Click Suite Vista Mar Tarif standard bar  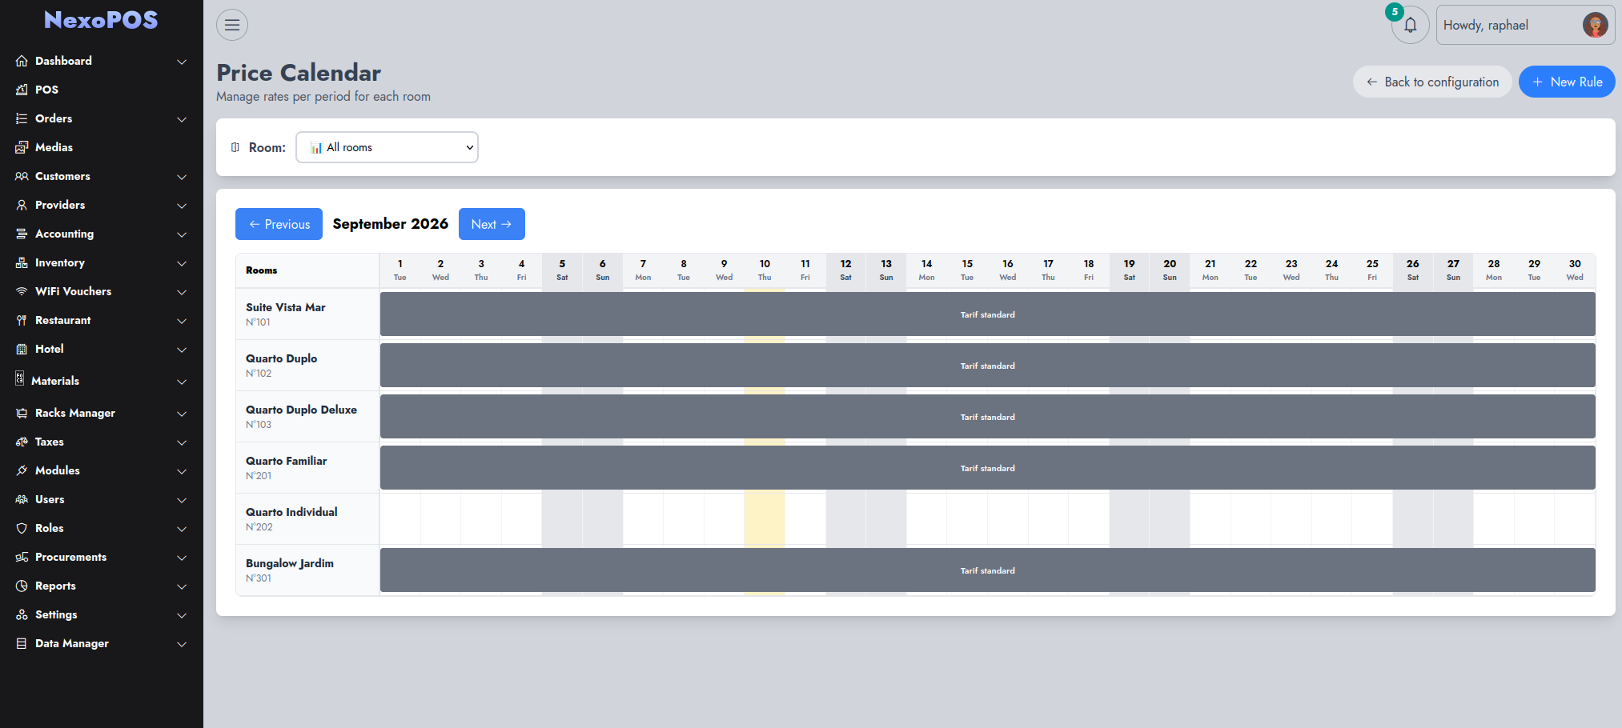pyautogui.click(x=987, y=314)
